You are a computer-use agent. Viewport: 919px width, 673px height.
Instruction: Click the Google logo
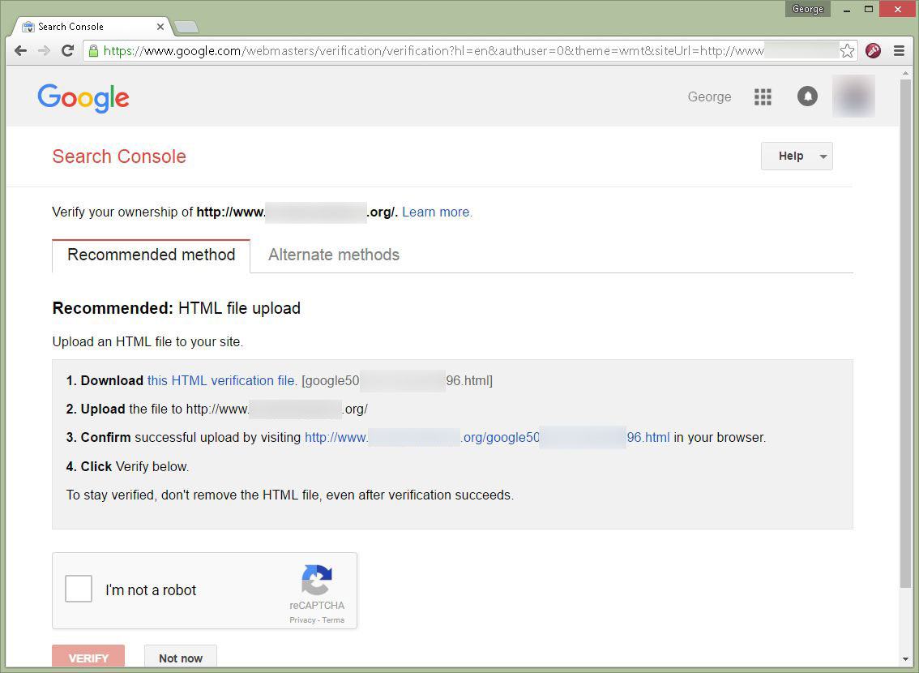[83, 97]
